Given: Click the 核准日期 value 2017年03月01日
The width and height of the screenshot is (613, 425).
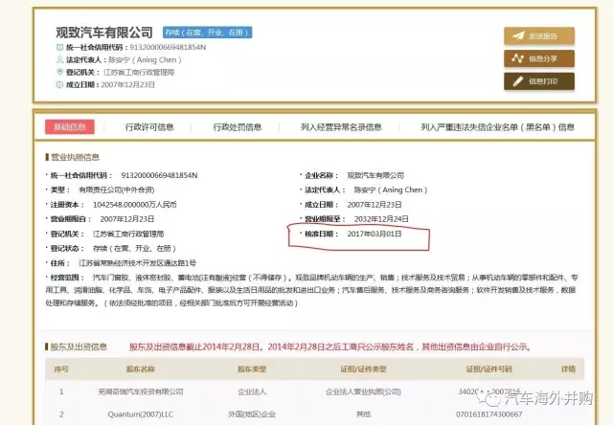Looking at the screenshot, I should pyautogui.click(x=375, y=234).
